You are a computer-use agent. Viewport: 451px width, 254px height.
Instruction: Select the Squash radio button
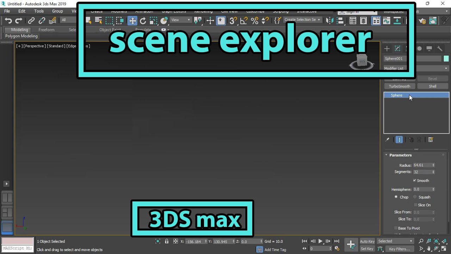pyautogui.click(x=415, y=197)
